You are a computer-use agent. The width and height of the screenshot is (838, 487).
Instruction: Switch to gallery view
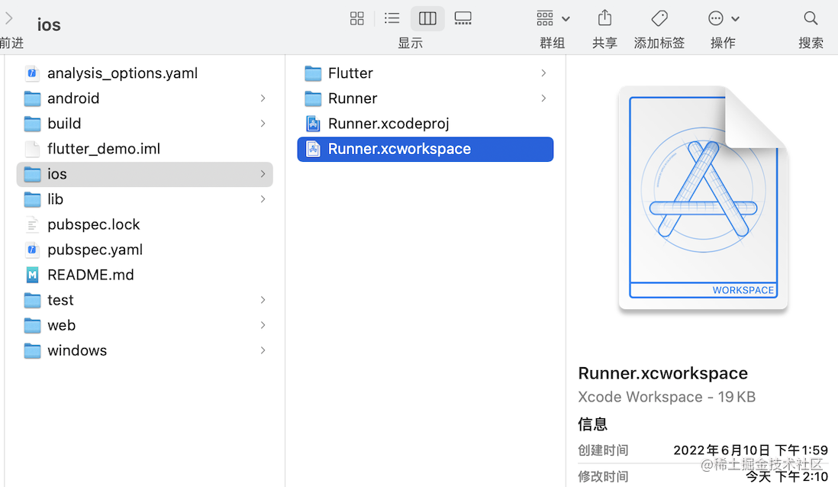click(463, 18)
